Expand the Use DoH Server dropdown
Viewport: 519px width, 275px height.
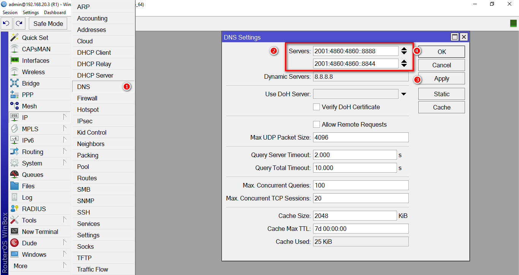403,94
